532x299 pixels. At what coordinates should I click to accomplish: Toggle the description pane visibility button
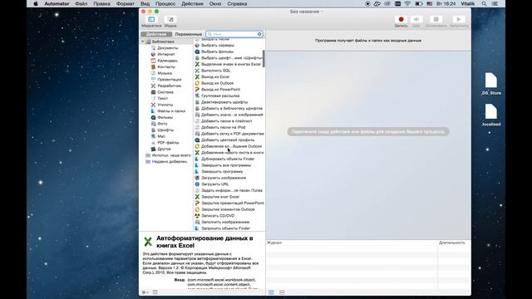point(155,292)
